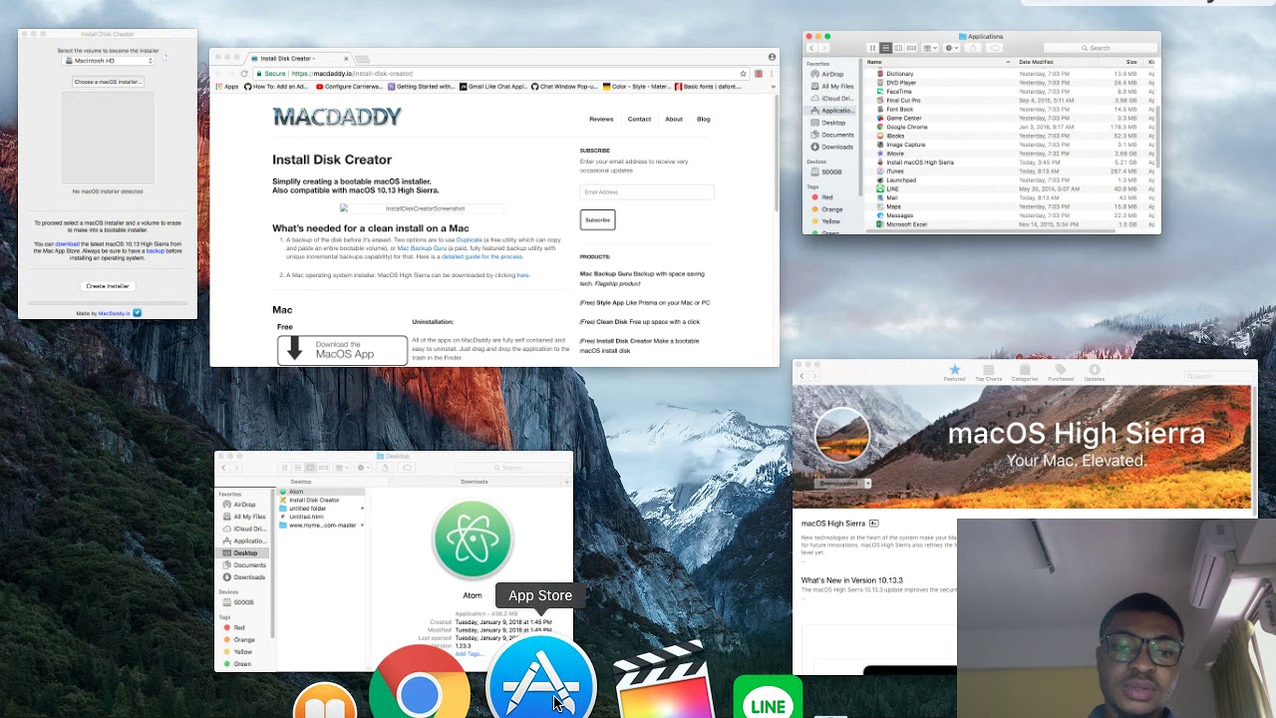This screenshot has height=718, width=1276.
Task: Go back in Applications Finder window
Action: click(811, 48)
